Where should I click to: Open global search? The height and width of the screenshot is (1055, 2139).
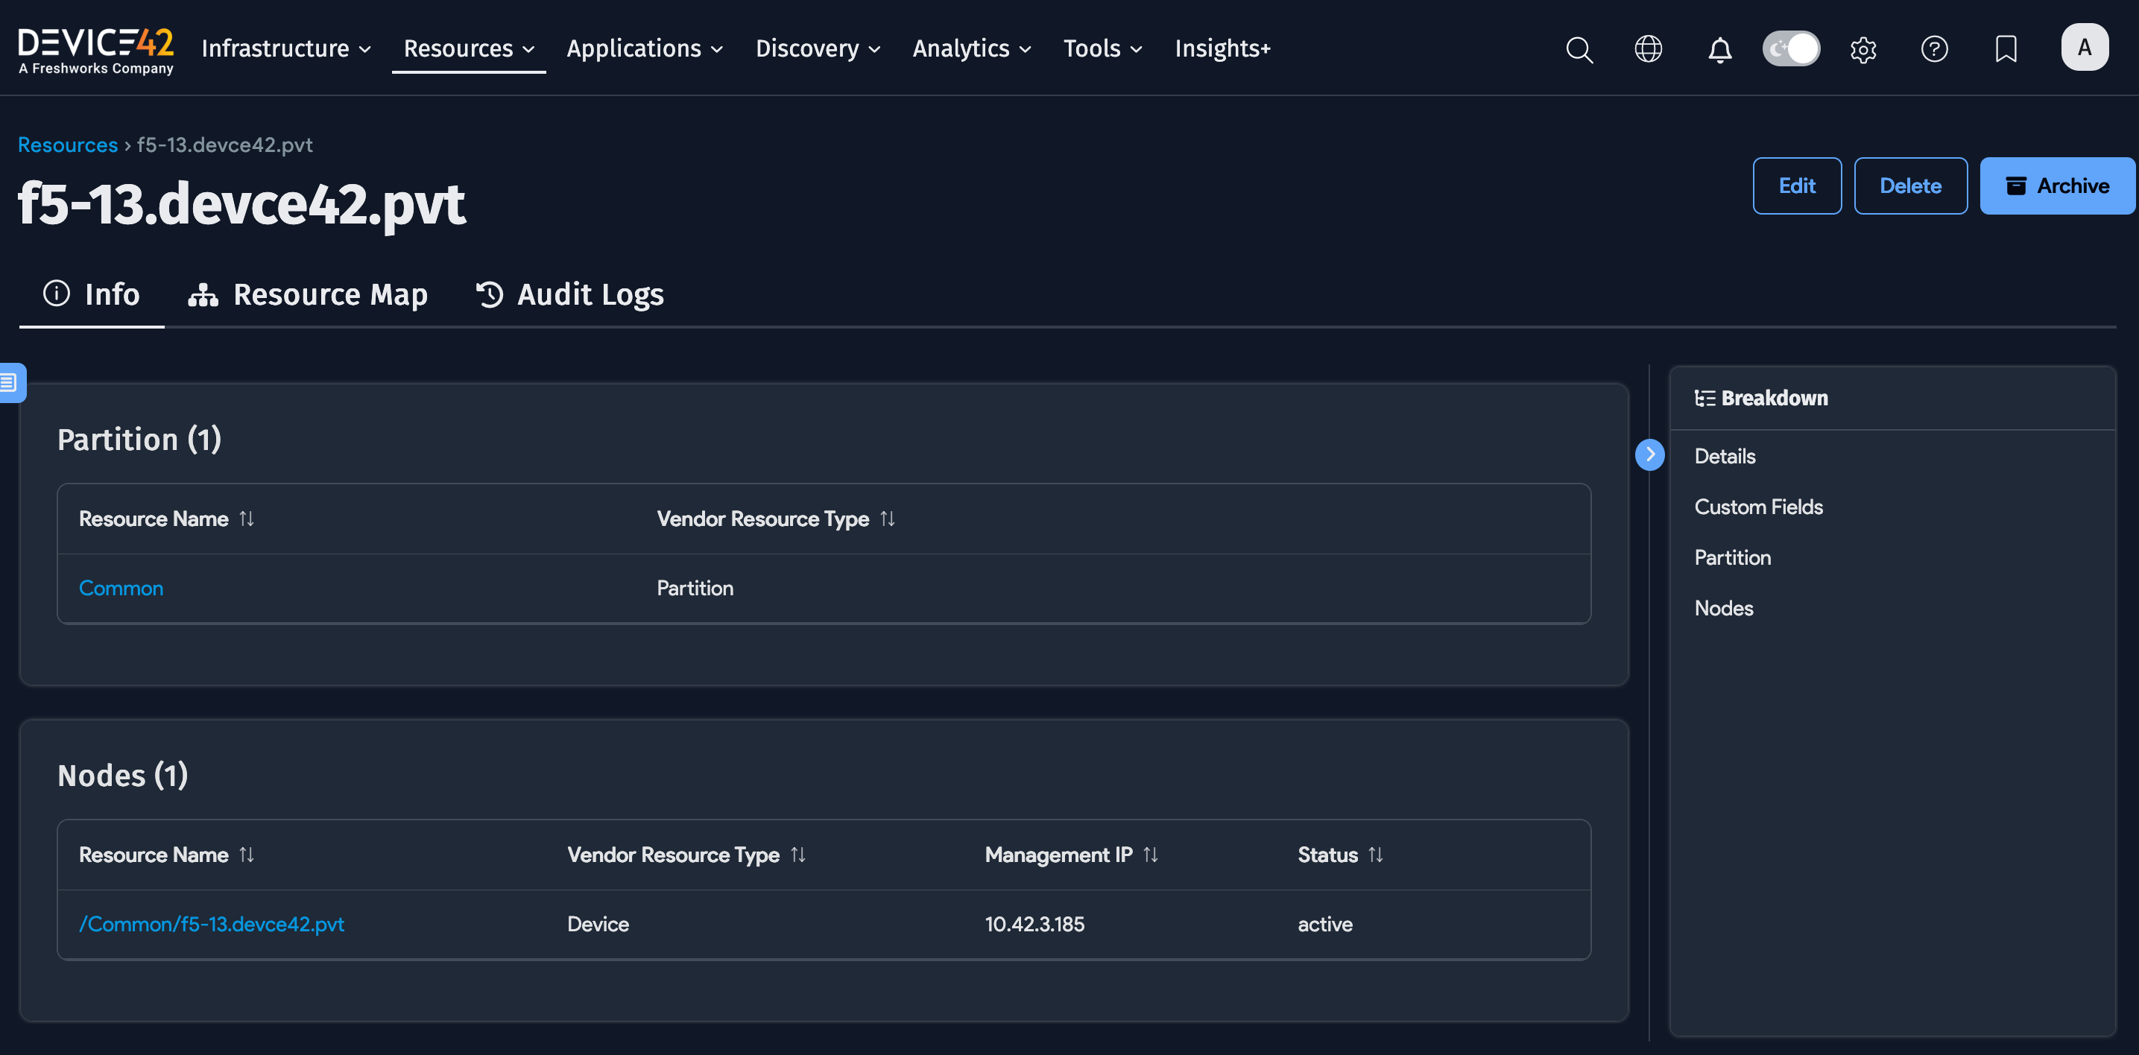tap(1579, 50)
